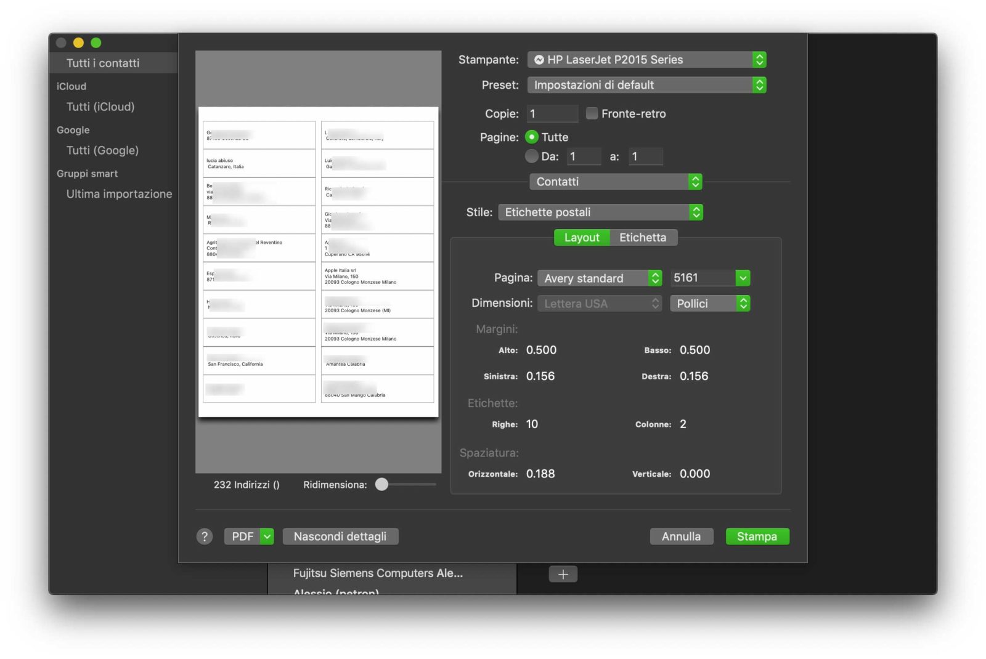Select the Tutte pages radio button
The image size is (986, 659).
point(531,137)
